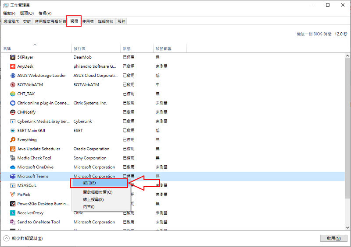Image resolution: width=351 pixels, height=247 pixels.
Task: Click Sony Corporation publisher cell
Action: pyautogui.click(x=90, y=158)
